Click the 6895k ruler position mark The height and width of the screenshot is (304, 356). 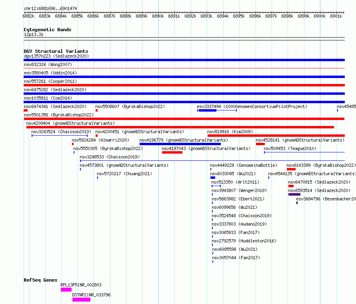pyautogui.click(x=239, y=16)
